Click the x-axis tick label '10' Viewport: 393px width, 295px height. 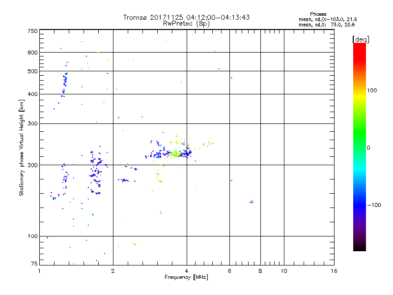point(284,271)
